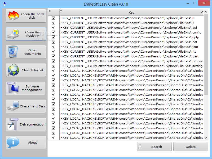Click the Key column header
Viewport: 212px width, 159px height.
pyautogui.click(x=131, y=12)
